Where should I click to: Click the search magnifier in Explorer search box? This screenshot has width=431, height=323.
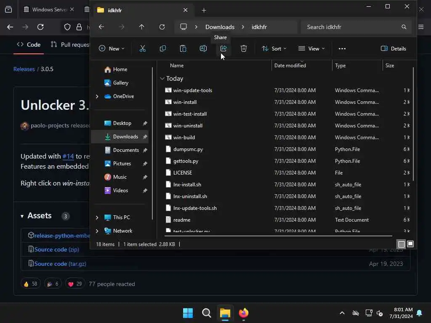pos(404,27)
